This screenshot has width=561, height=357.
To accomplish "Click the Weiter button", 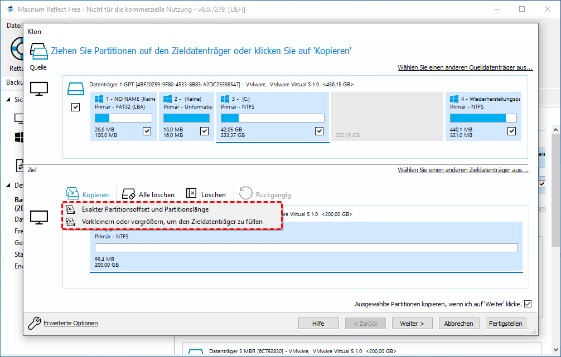I will [412, 324].
